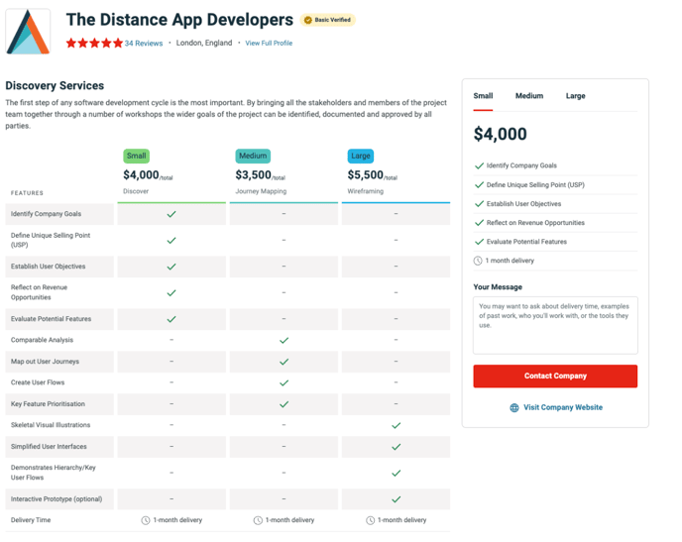Click Medium checkmark for Create User Flows
Screen dimensions: 682x542
click(284, 382)
